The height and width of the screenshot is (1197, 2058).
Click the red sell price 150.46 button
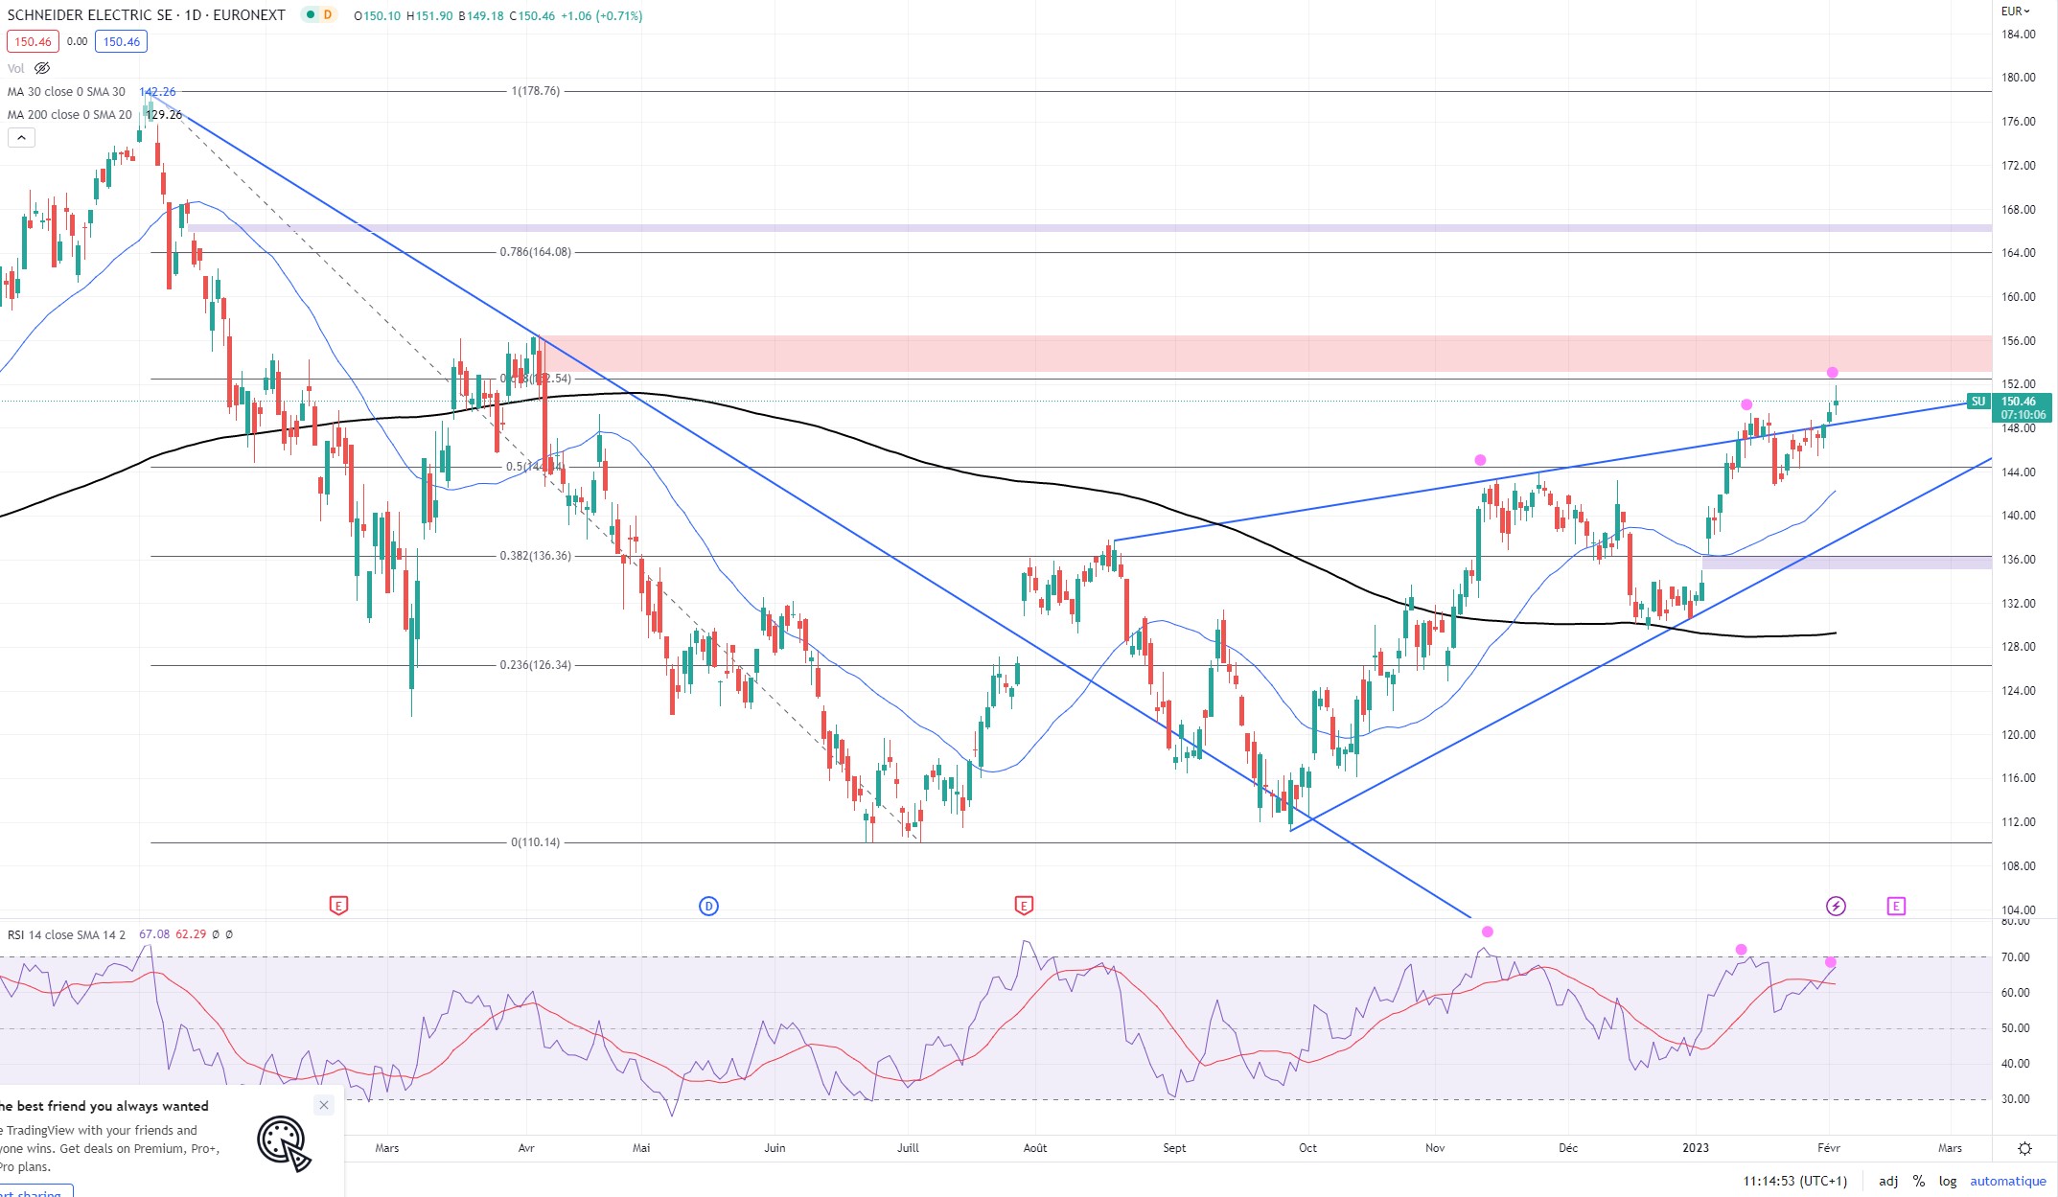(33, 41)
